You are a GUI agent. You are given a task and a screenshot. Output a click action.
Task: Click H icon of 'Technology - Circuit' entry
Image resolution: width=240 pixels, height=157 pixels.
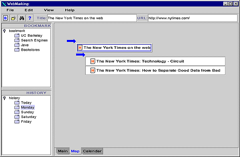(x=93, y=61)
